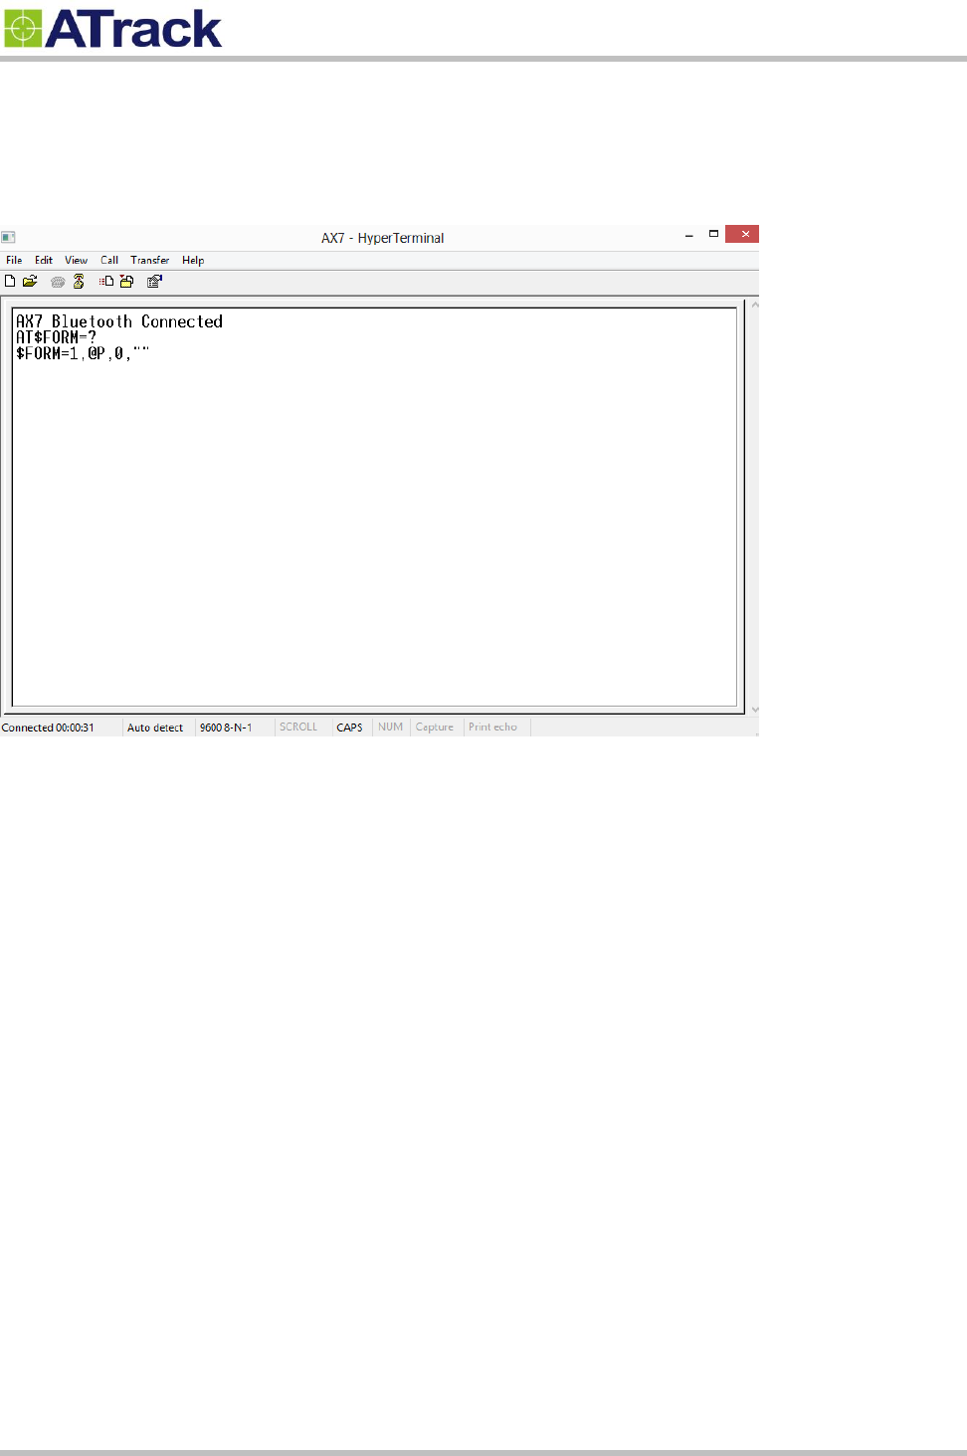Click the SCROLL status indicator
Viewport: 967px width, 1456px height.
click(298, 728)
